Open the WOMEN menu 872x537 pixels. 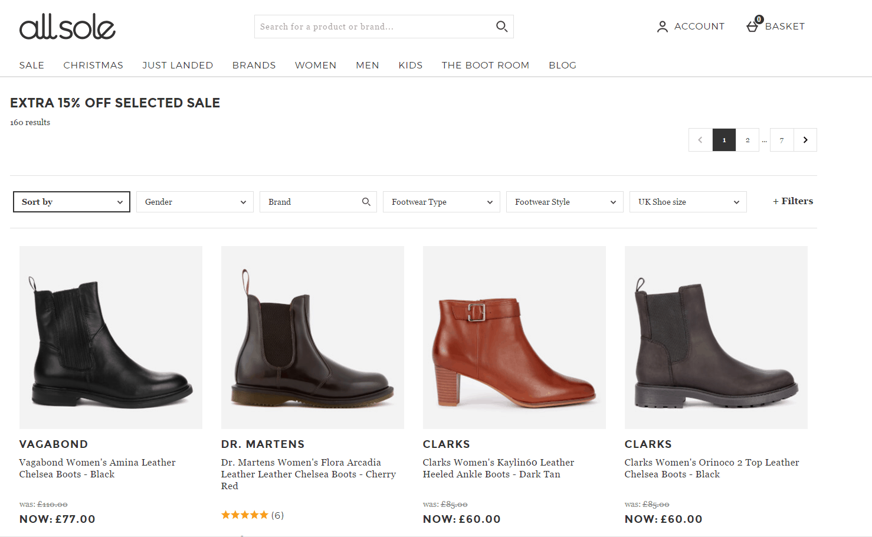(x=316, y=66)
